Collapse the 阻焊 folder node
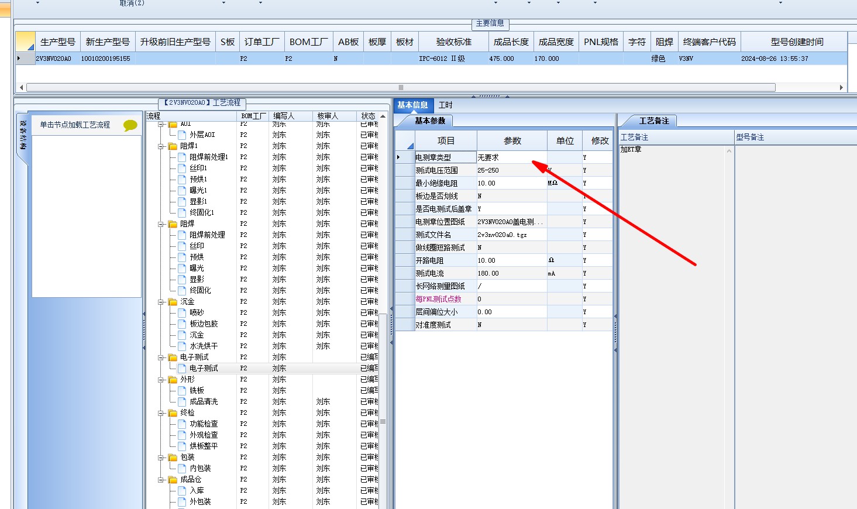This screenshot has width=857, height=509. (161, 224)
